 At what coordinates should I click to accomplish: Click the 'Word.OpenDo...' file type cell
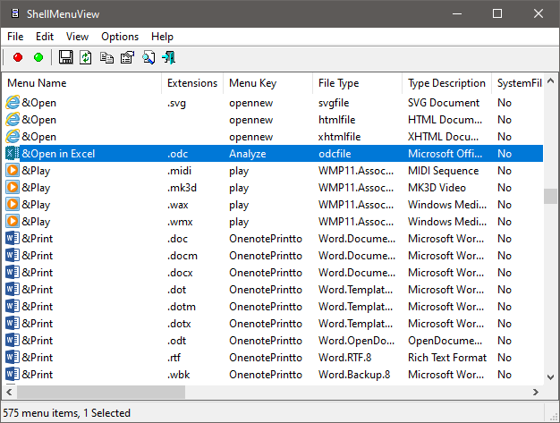[356, 341]
